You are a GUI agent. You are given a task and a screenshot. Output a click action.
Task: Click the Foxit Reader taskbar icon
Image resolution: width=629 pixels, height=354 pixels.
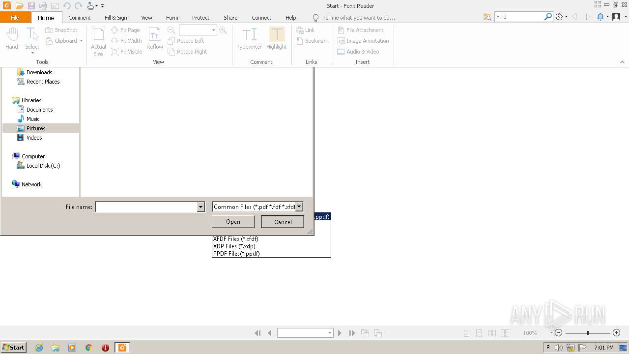pyautogui.click(x=122, y=348)
